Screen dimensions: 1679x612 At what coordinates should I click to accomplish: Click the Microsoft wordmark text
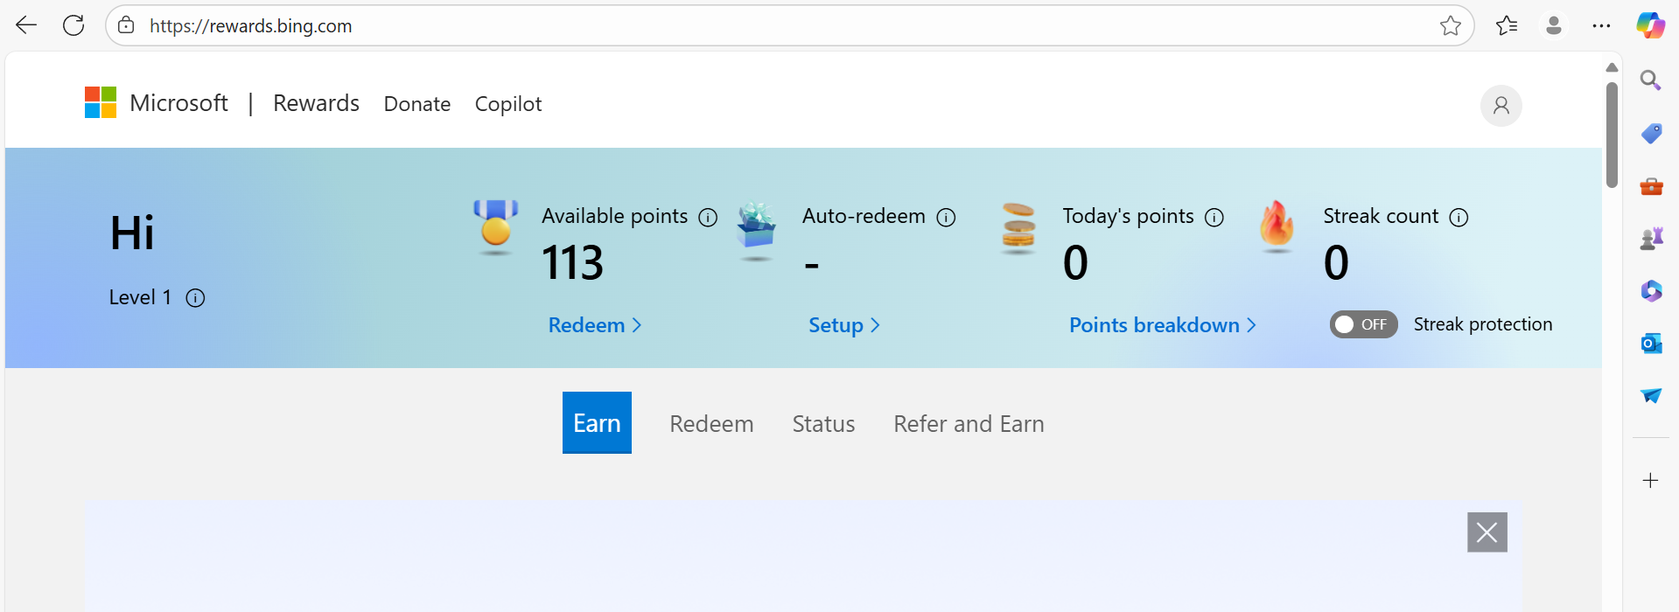click(x=178, y=103)
